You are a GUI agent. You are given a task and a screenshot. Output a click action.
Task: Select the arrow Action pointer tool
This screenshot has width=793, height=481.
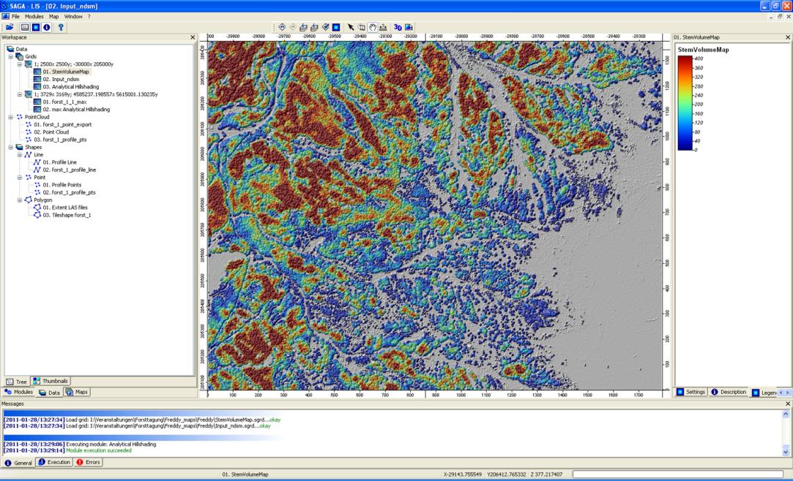pos(351,27)
